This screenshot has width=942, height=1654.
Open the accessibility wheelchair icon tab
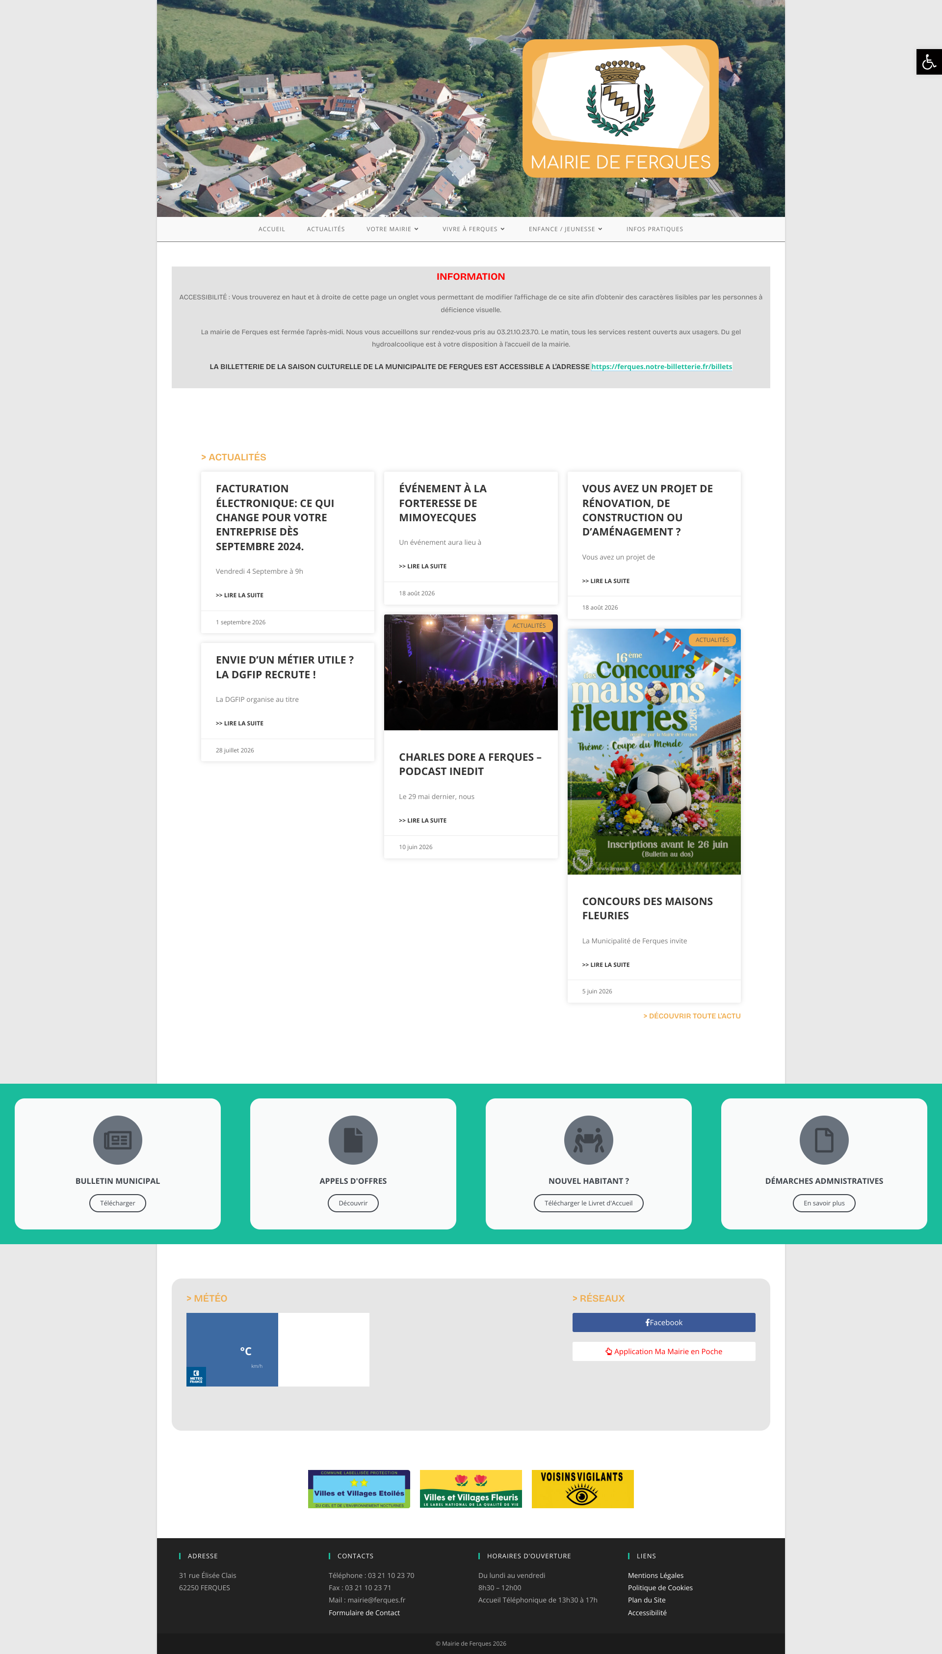point(929,62)
